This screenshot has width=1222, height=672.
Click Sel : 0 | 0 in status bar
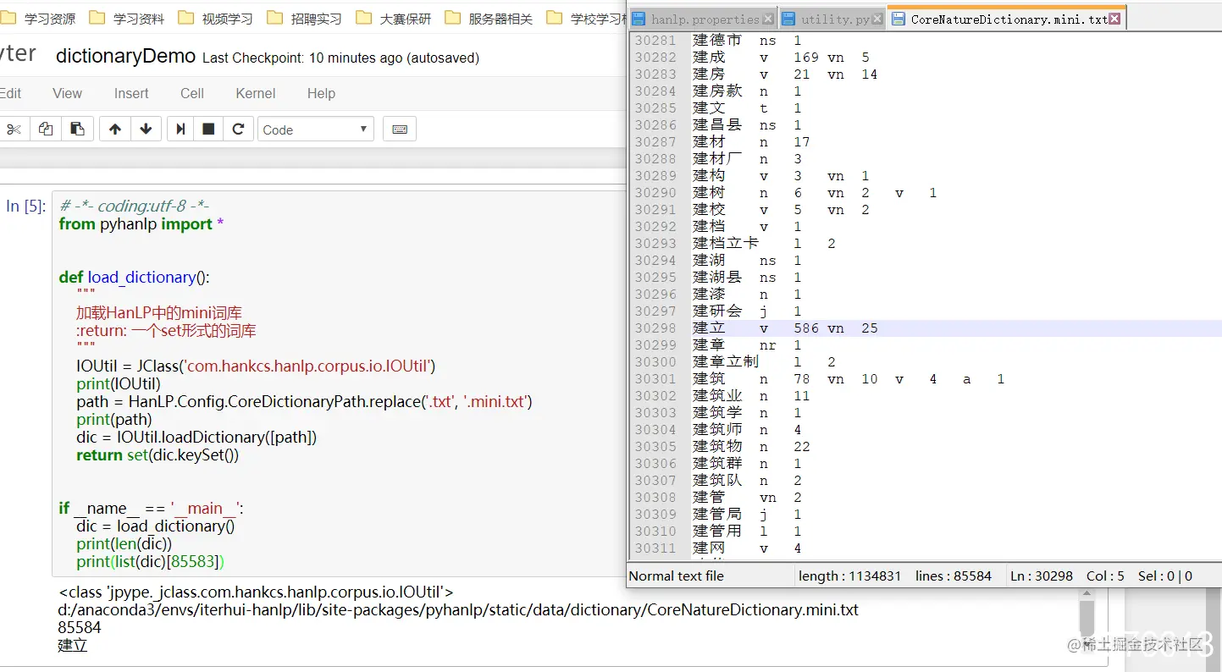click(1165, 576)
